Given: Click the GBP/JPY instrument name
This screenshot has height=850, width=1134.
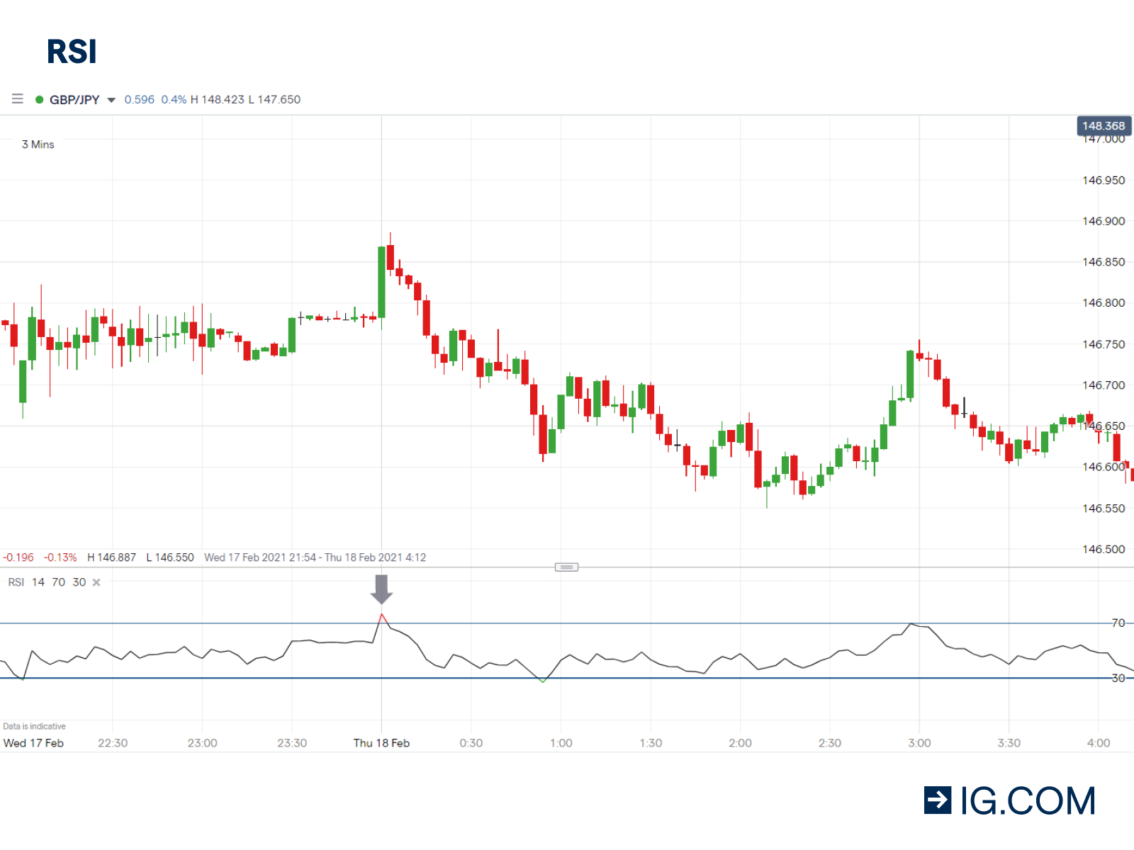Looking at the screenshot, I should (x=74, y=100).
